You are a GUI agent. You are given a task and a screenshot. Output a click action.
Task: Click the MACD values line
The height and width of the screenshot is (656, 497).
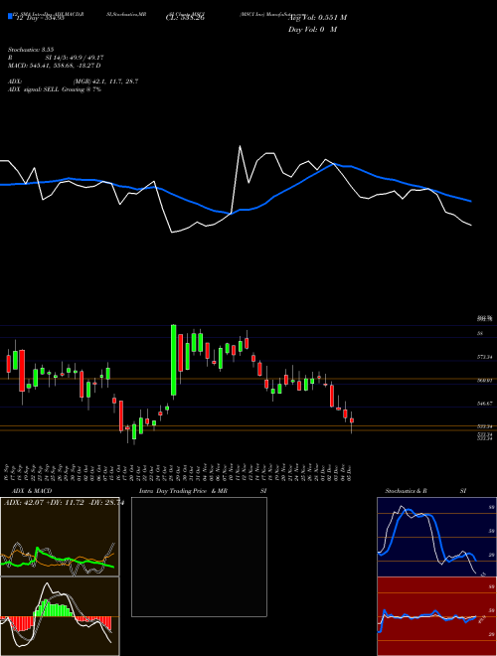pyautogui.click(x=55, y=66)
